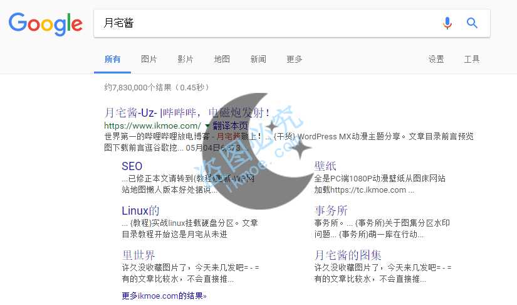Click the https://www.ikmoe.com/ URL text

pyautogui.click(x=152, y=126)
